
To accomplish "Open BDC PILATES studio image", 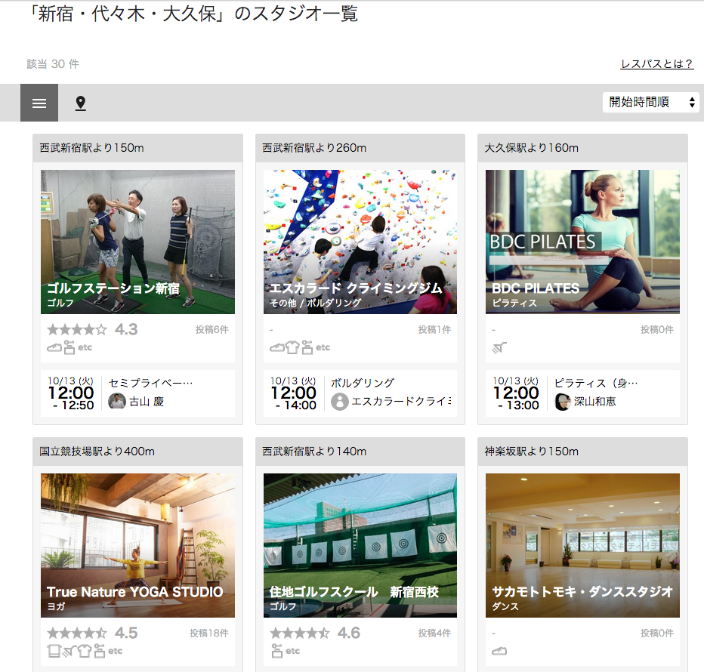I will point(582,242).
